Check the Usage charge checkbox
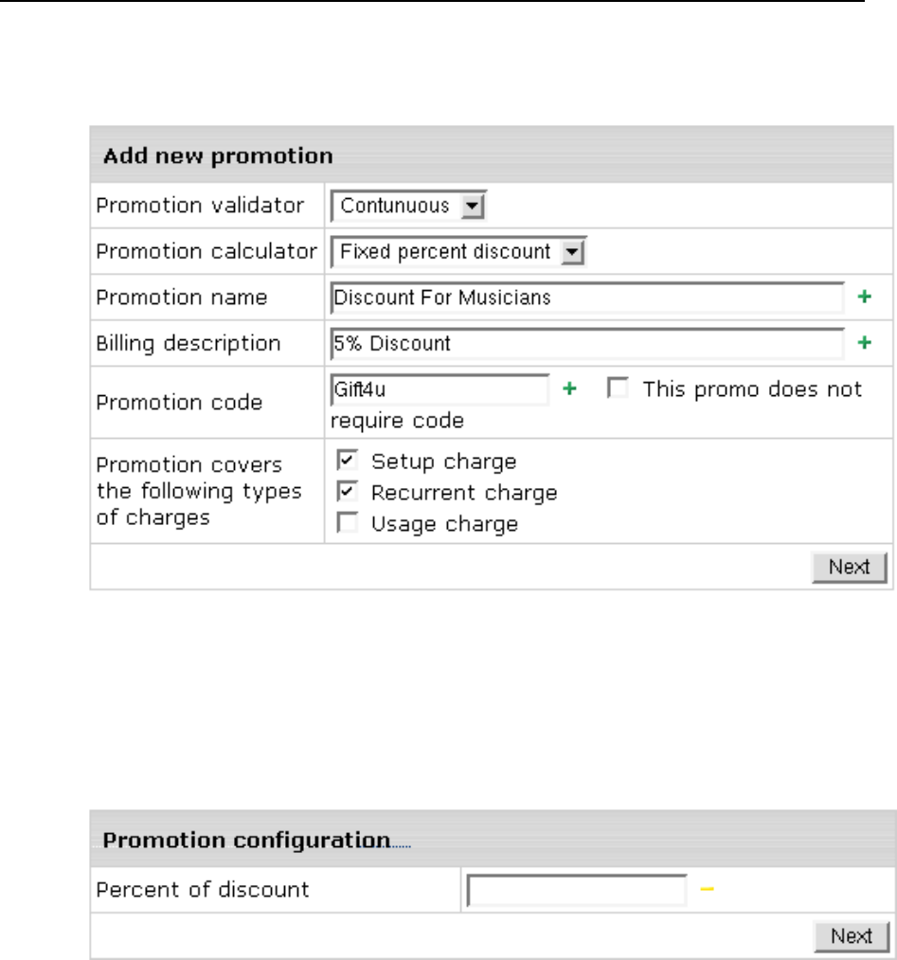The width and height of the screenshot is (897, 960). coord(348,524)
